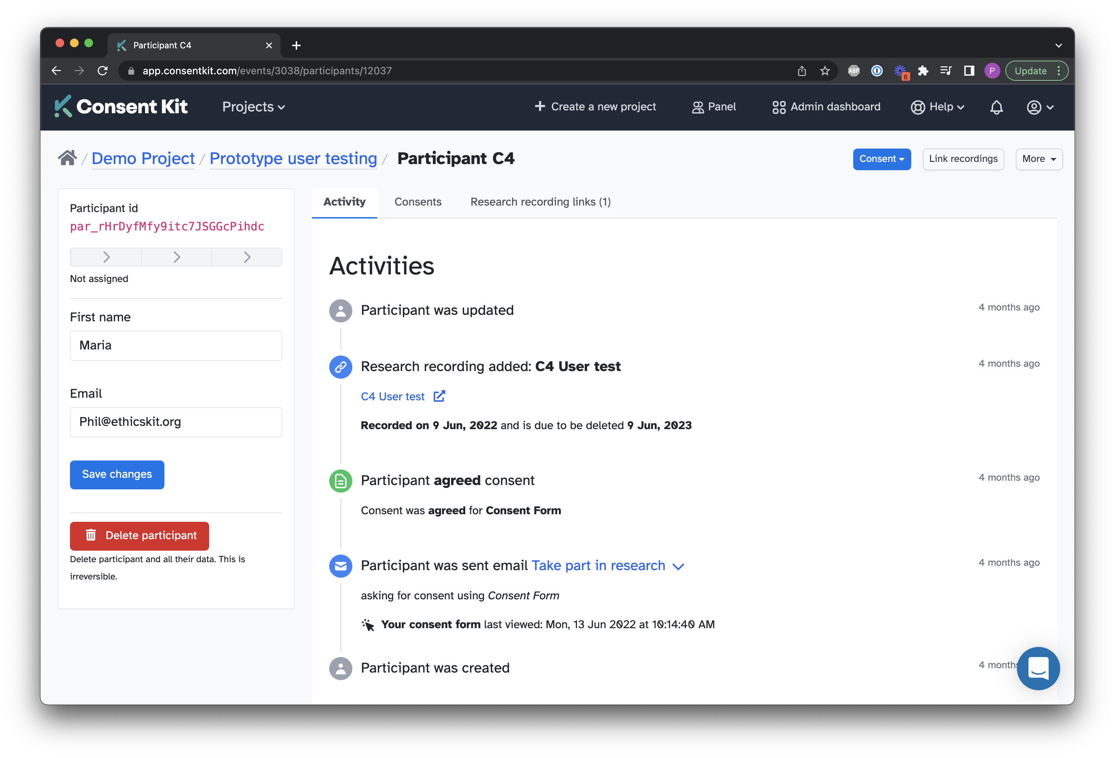1115x758 pixels.
Task: Bookmark page with the star icon
Action: tap(825, 71)
